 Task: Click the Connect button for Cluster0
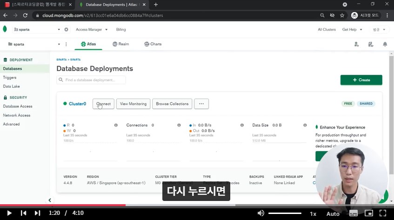click(x=103, y=104)
